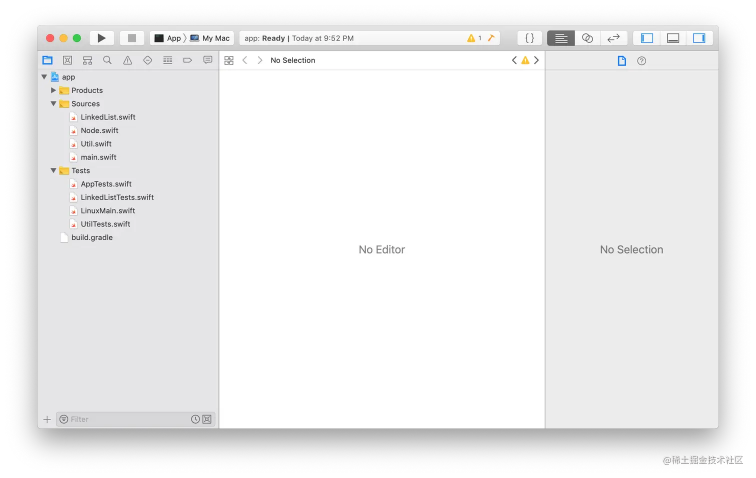This screenshot has height=478, width=756.
Task: Minimize the Xcode window
Action: pyautogui.click(x=63, y=38)
